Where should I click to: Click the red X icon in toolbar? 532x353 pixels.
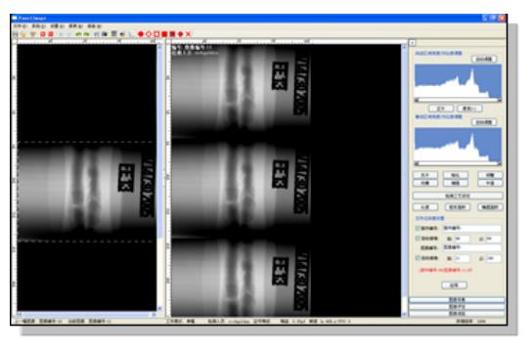click(x=189, y=34)
